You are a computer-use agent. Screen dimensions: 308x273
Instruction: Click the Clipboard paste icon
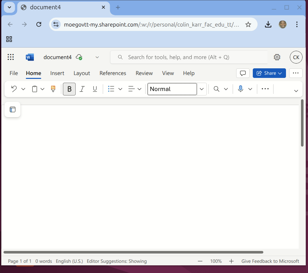(34, 89)
